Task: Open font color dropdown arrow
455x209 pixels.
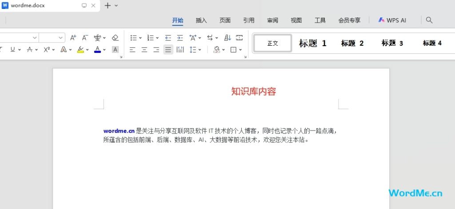Action: coord(104,50)
